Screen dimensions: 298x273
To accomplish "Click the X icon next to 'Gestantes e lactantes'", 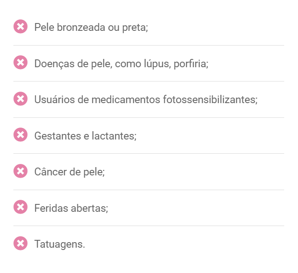I will [x=20, y=135].
